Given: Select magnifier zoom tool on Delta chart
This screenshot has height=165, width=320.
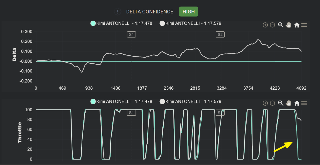Looking at the screenshot, I should [280, 25].
